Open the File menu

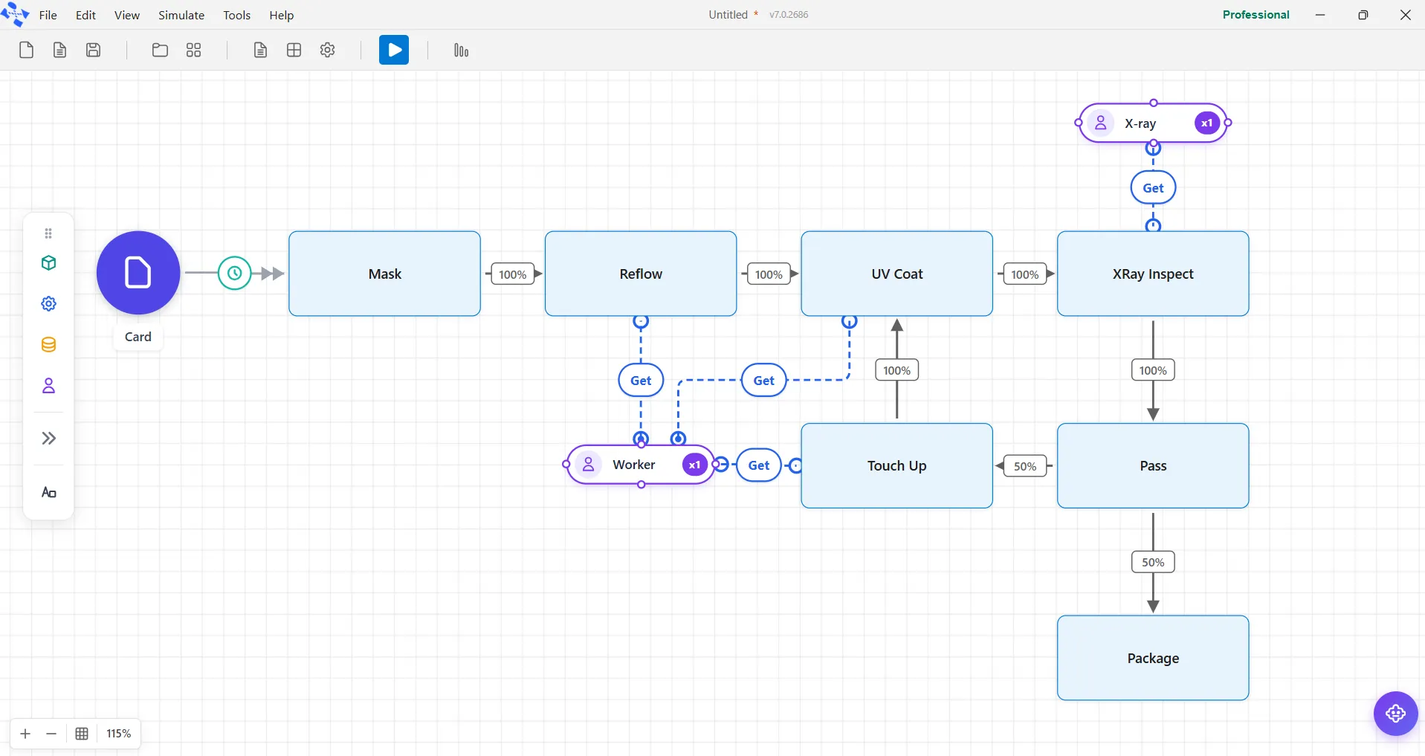(48, 15)
